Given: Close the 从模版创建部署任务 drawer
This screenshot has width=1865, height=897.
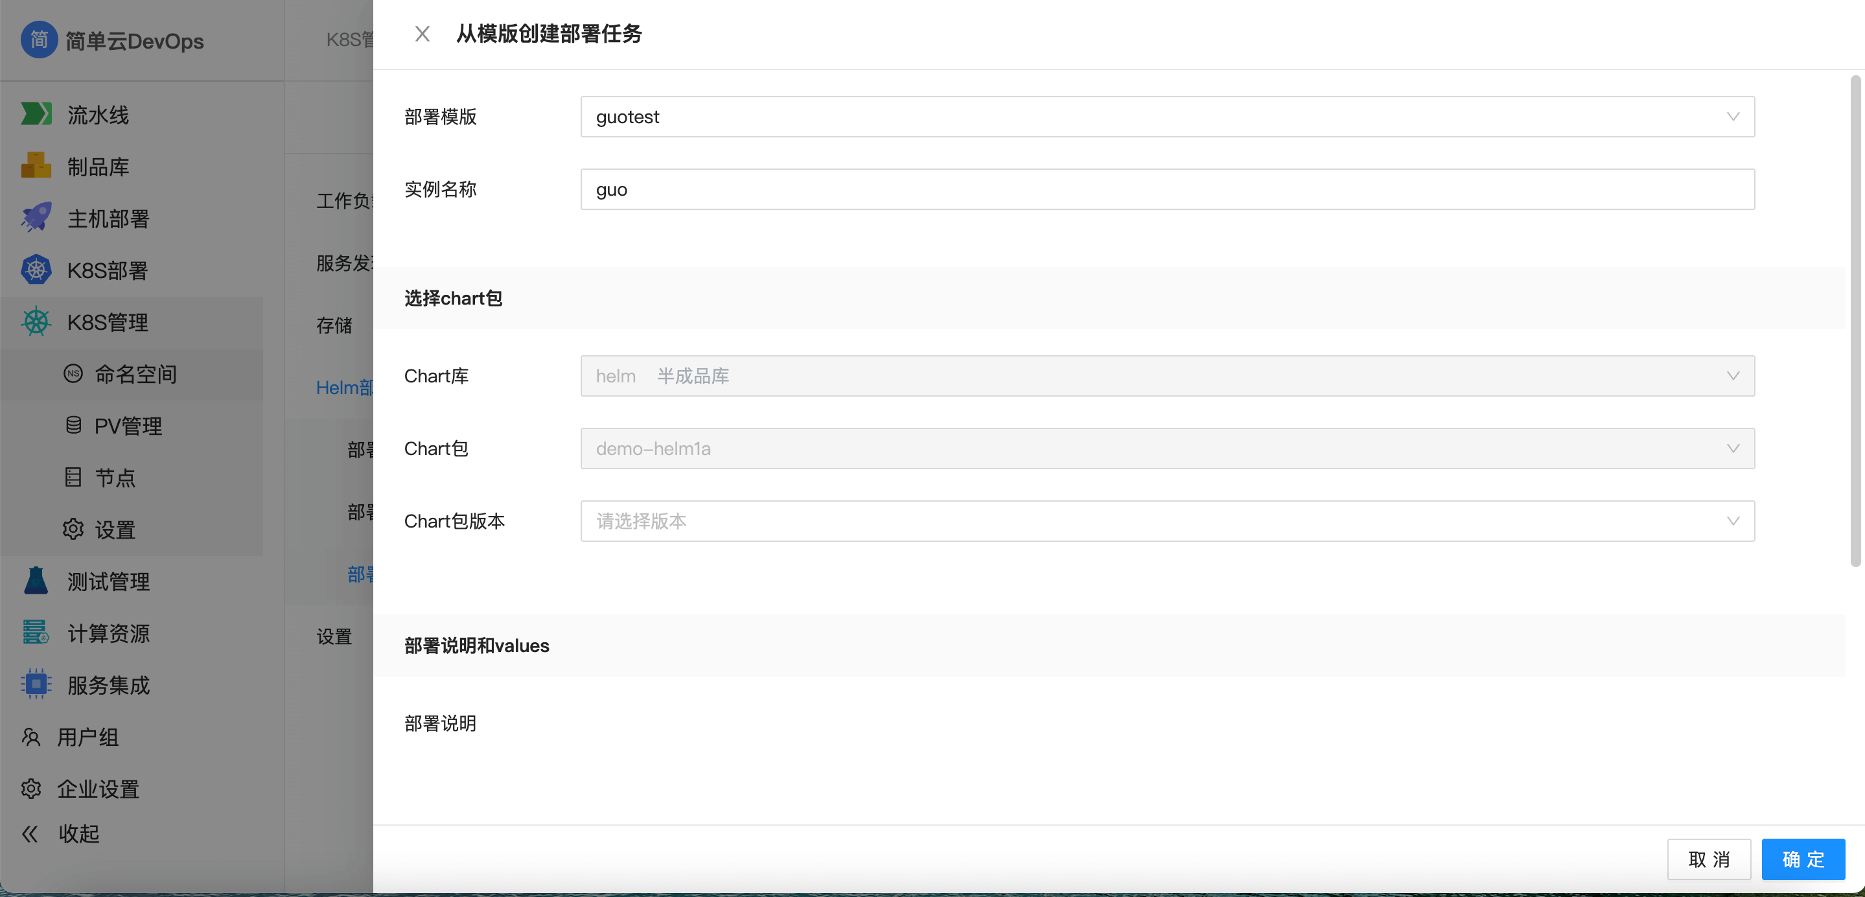Looking at the screenshot, I should coord(422,33).
